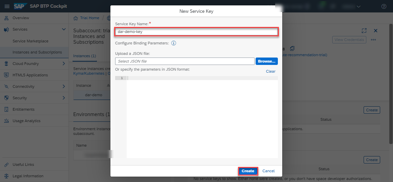The width and height of the screenshot is (393, 182).
Task: Click line 1 of the JSON parameters editor
Action: (x=203, y=78)
